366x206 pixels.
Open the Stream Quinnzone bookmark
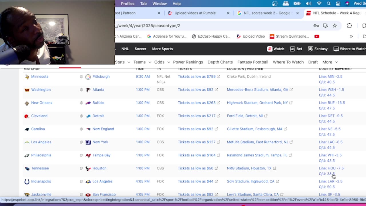click(x=289, y=36)
